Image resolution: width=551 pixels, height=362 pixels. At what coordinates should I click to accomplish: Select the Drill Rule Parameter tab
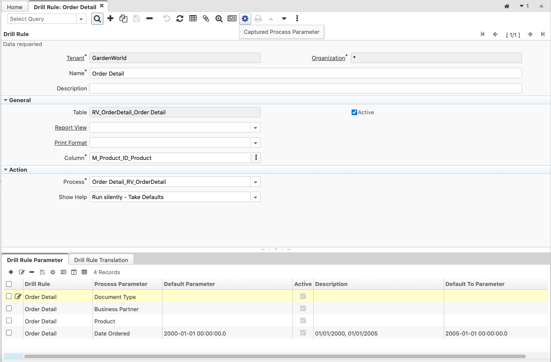tap(35, 260)
